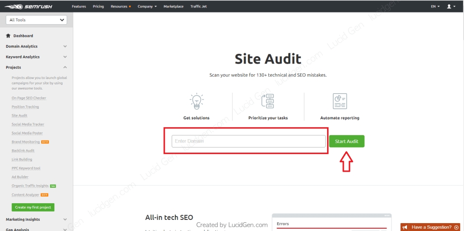Click the Prioritize your tasks icon

click(x=268, y=101)
